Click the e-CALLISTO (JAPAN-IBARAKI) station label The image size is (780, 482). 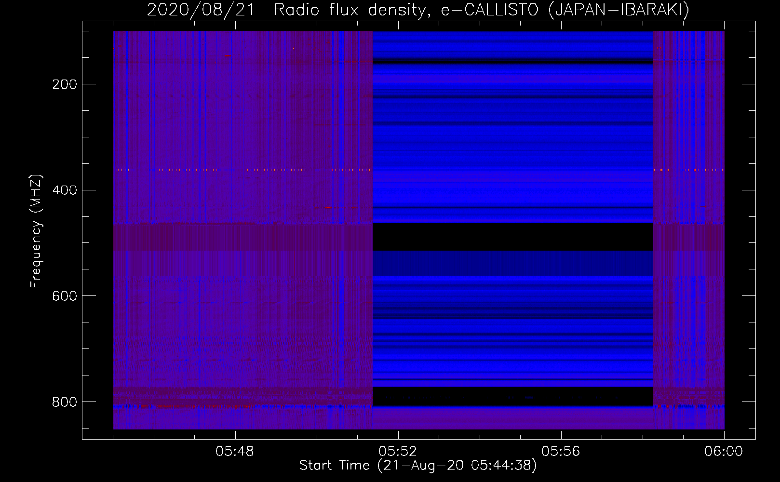[565, 10]
